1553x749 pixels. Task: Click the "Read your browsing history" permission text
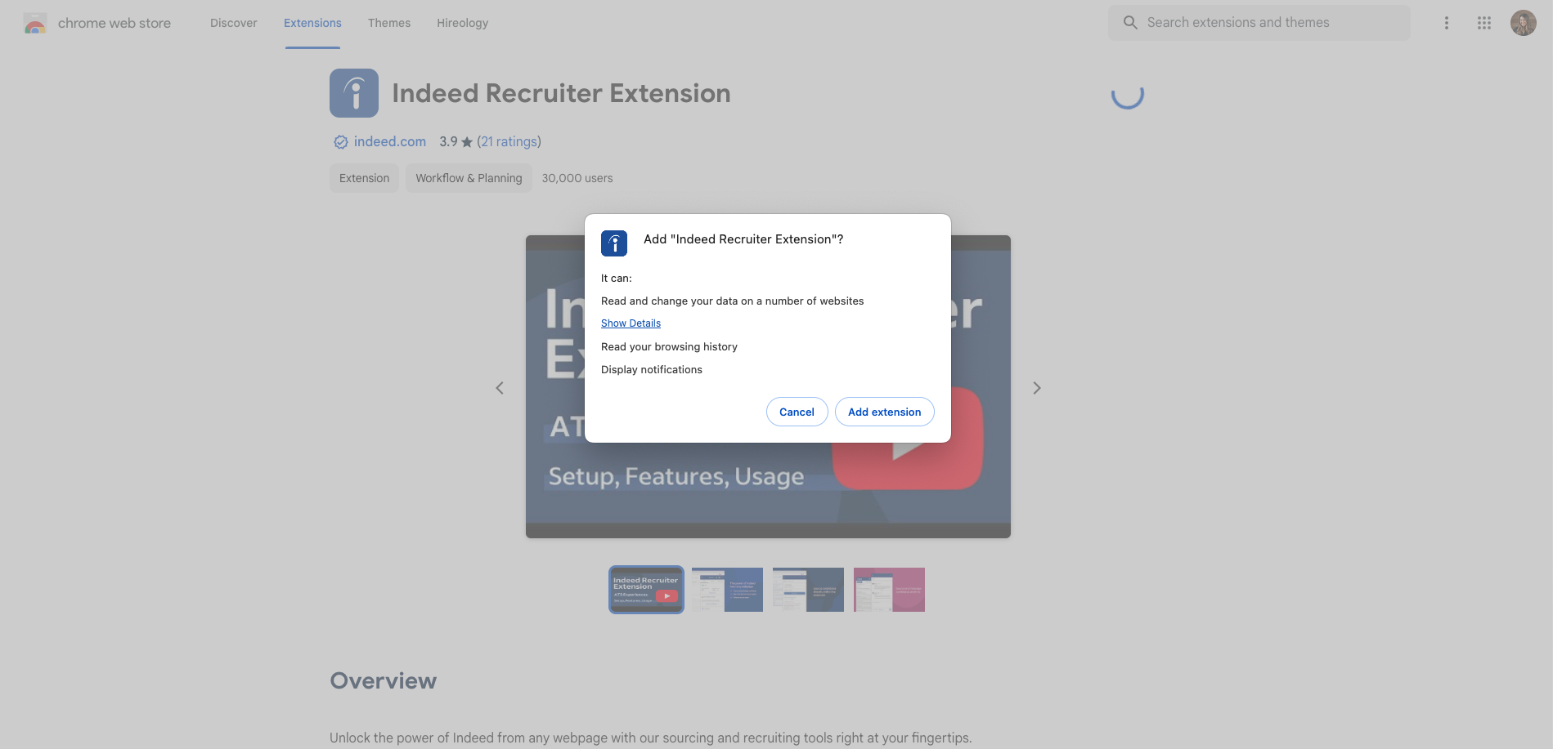[669, 347]
